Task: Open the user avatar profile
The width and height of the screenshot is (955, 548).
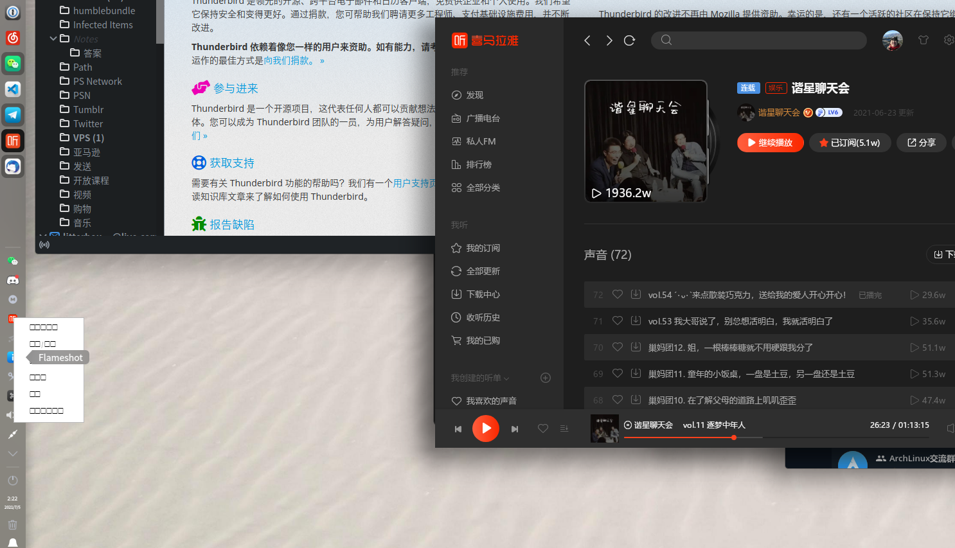Action: (893, 40)
